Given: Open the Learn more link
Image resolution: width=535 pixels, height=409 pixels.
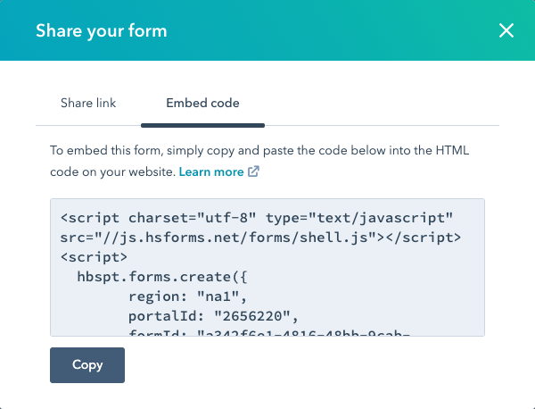Looking at the screenshot, I should point(211,171).
